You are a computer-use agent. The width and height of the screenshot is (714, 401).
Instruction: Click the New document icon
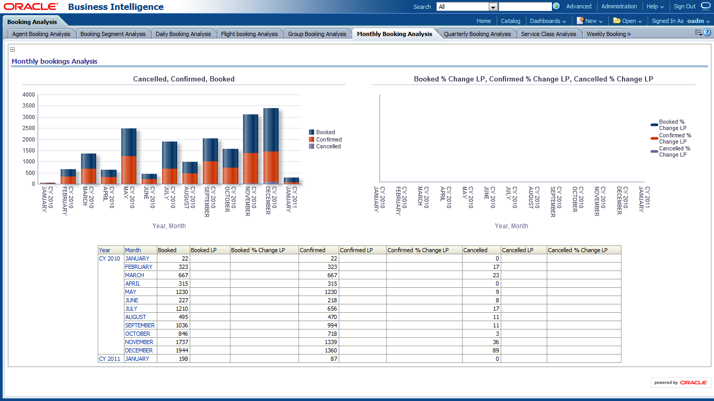pyautogui.click(x=580, y=21)
